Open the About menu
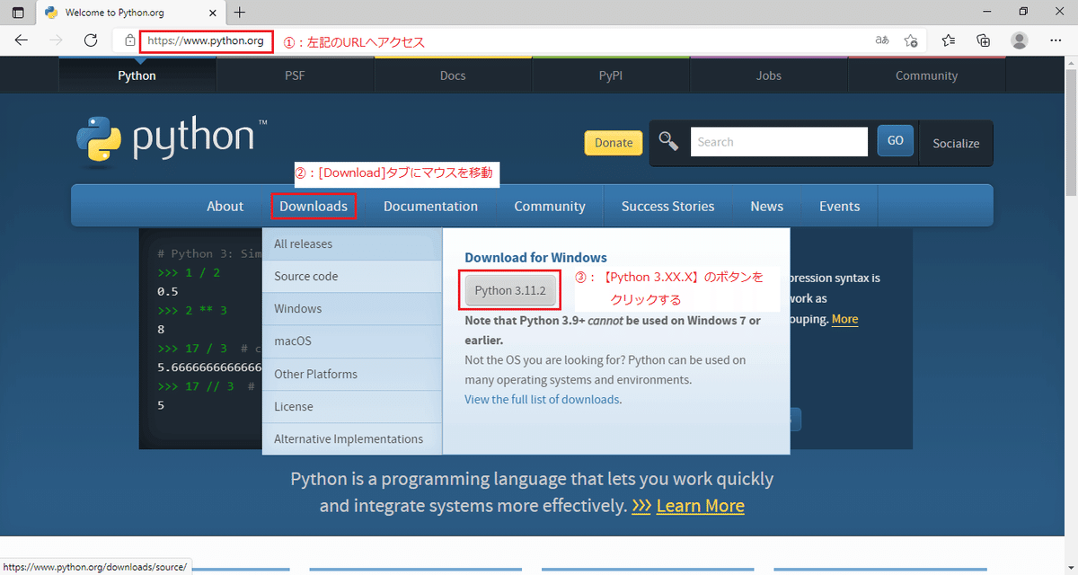1078x575 pixels. 225,206
